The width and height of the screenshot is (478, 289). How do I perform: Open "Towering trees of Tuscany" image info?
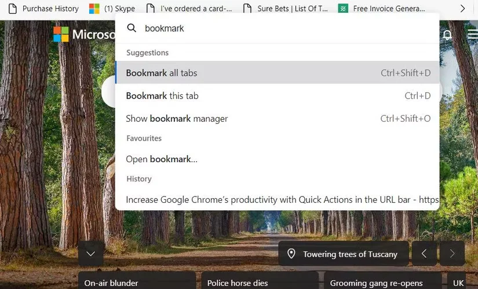(x=344, y=254)
